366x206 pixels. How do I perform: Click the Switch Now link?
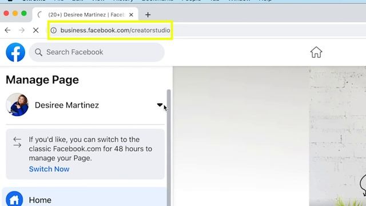coord(49,169)
